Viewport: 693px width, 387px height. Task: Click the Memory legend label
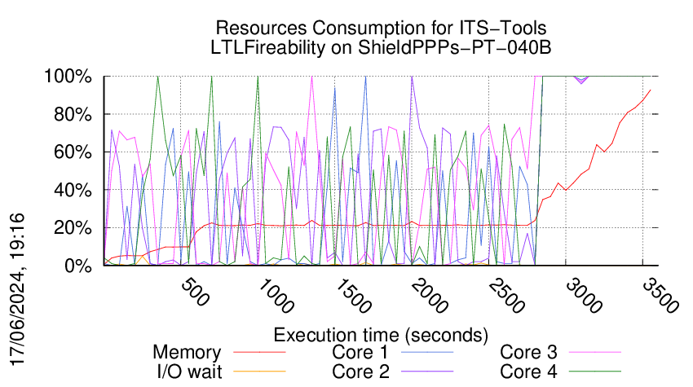[x=187, y=353]
